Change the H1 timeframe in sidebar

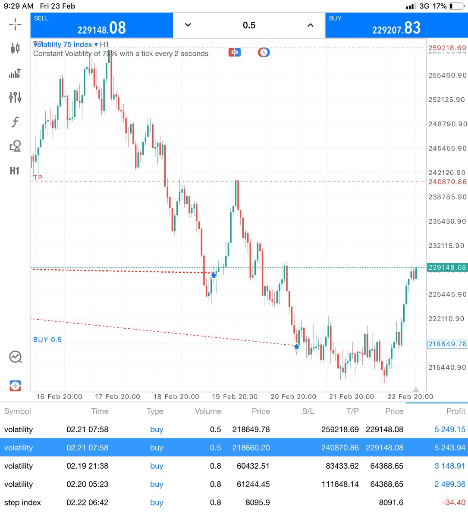[15, 171]
